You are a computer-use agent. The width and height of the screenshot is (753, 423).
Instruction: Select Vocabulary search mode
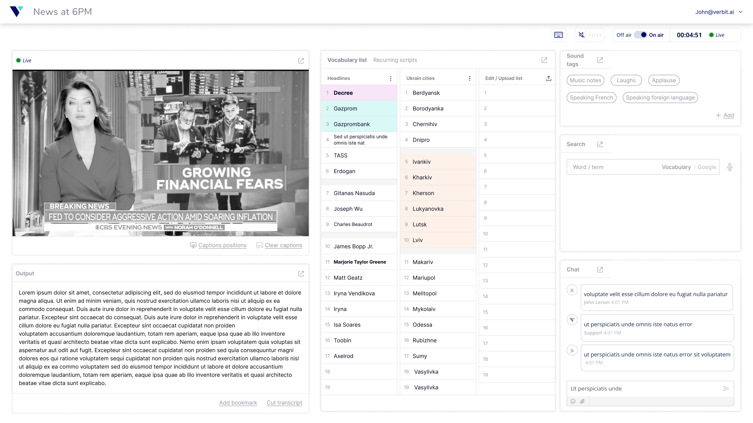[x=676, y=167]
